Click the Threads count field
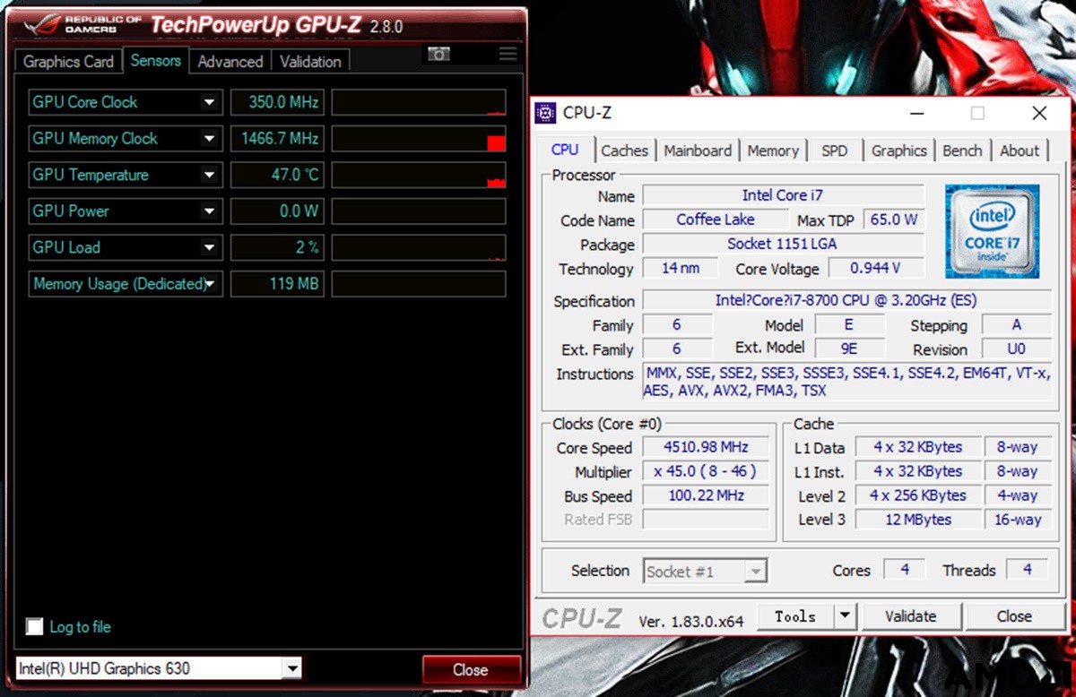 click(x=1028, y=570)
